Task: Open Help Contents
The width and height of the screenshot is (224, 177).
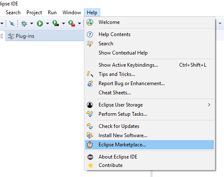Action: click(x=149, y=34)
